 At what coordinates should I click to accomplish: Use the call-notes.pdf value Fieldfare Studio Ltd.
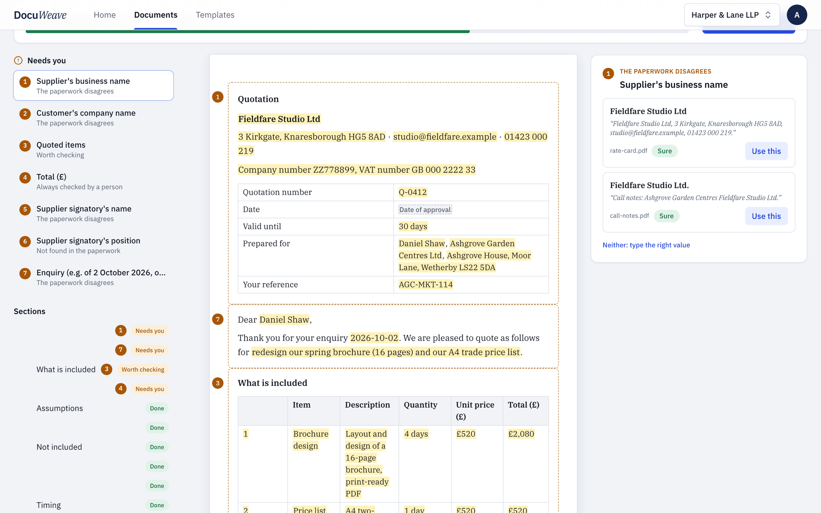pyautogui.click(x=766, y=216)
